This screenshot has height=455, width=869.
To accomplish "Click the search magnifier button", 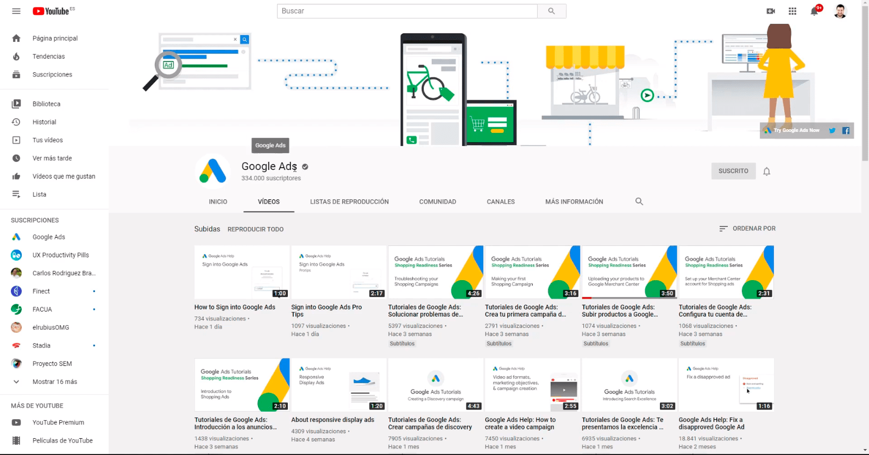I will click(x=551, y=11).
